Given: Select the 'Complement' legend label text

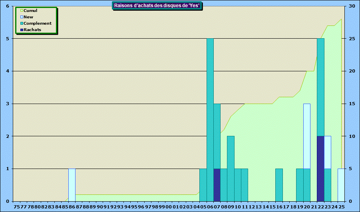Looking at the screenshot, I should tap(38, 24).
